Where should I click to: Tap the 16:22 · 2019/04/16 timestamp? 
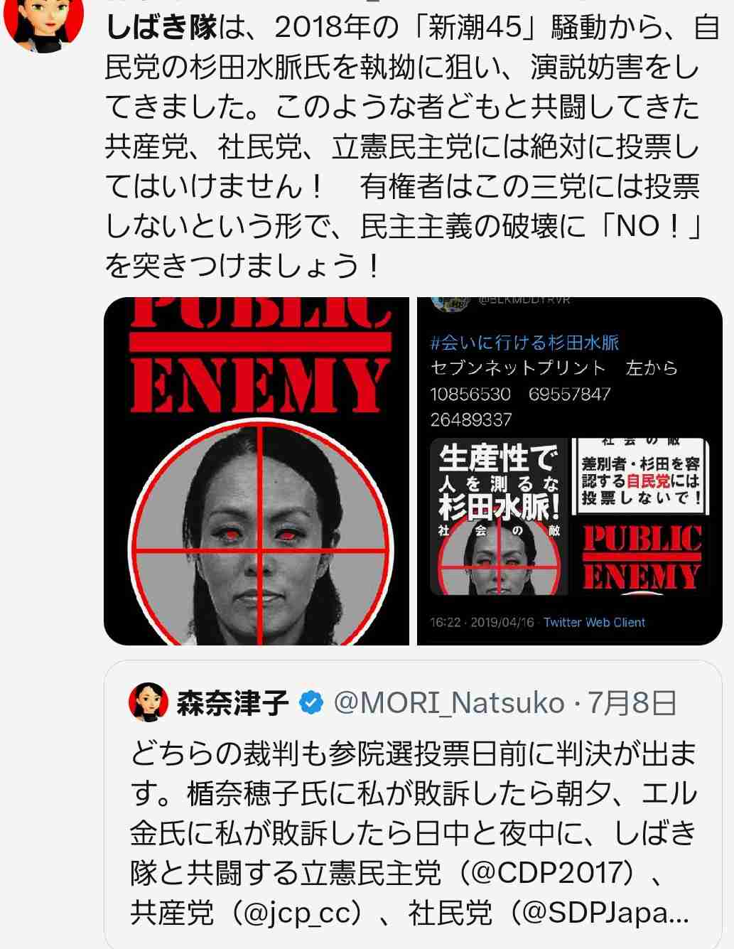click(482, 622)
